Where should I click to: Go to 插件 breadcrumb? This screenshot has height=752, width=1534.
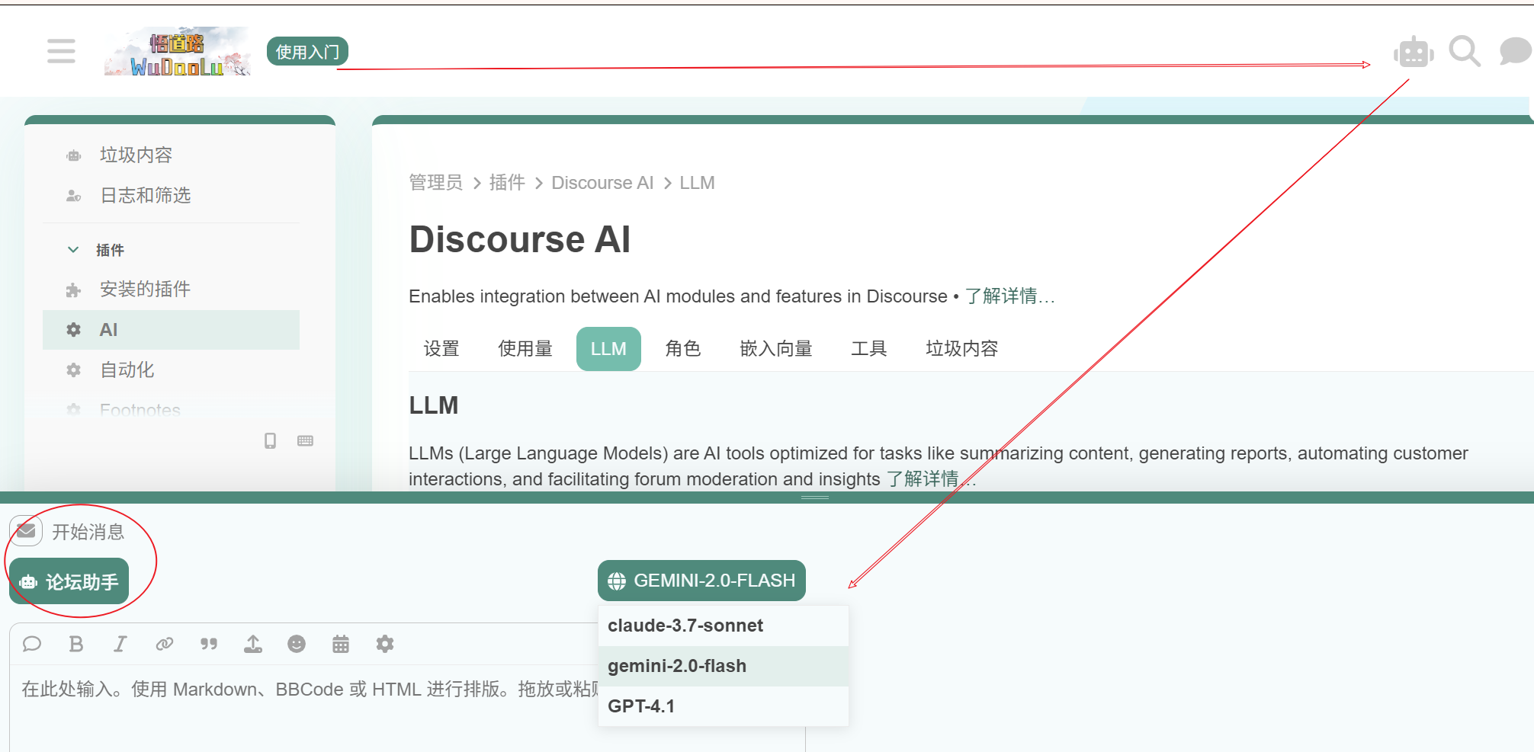pos(507,183)
